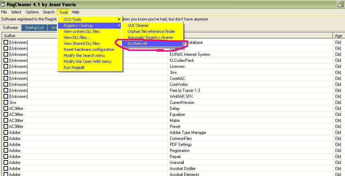Click the RegCleaner title bar app icon

tap(3, 4)
